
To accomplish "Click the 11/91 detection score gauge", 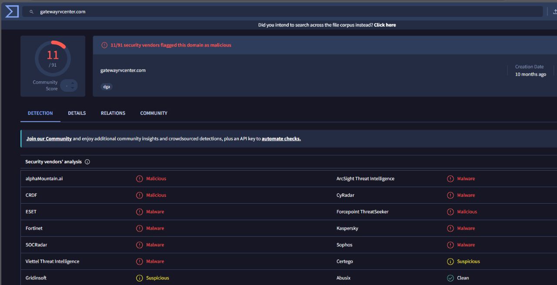I will [53, 58].
